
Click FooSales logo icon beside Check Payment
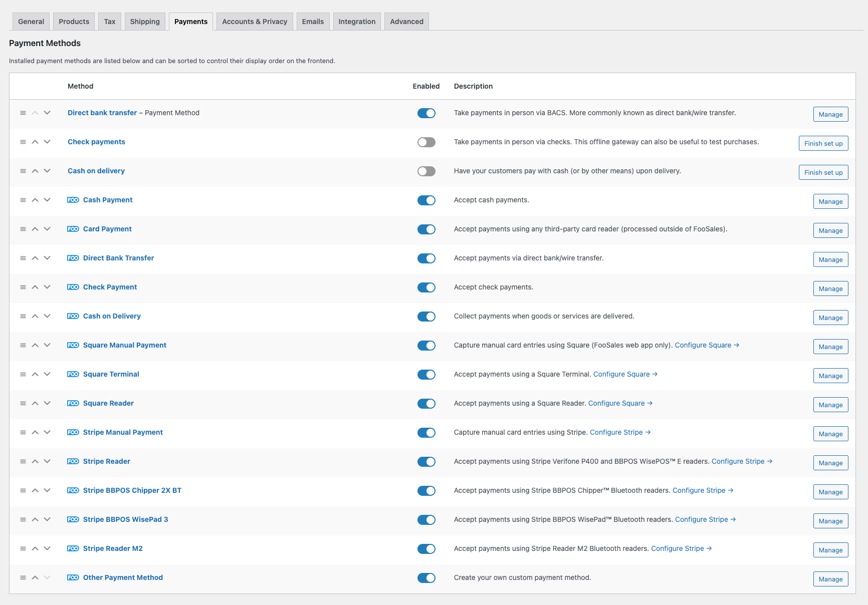[x=73, y=287]
